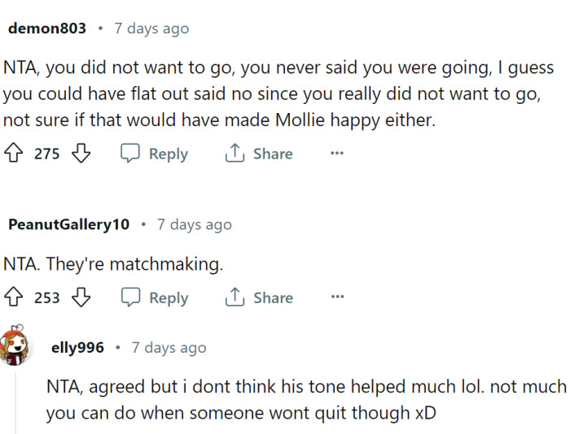Viewport: 570px width, 434px height.
Task: Open elly996's profile link
Action: 77,348
